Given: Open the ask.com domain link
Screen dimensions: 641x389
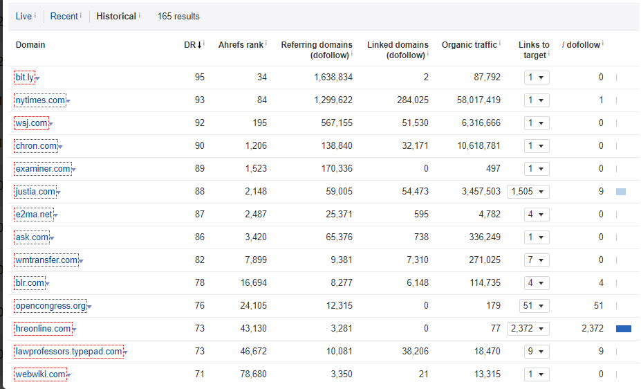Looking at the screenshot, I should point(32,237).
